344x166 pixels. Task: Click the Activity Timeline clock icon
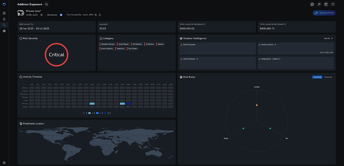click(x=21, y=77)
